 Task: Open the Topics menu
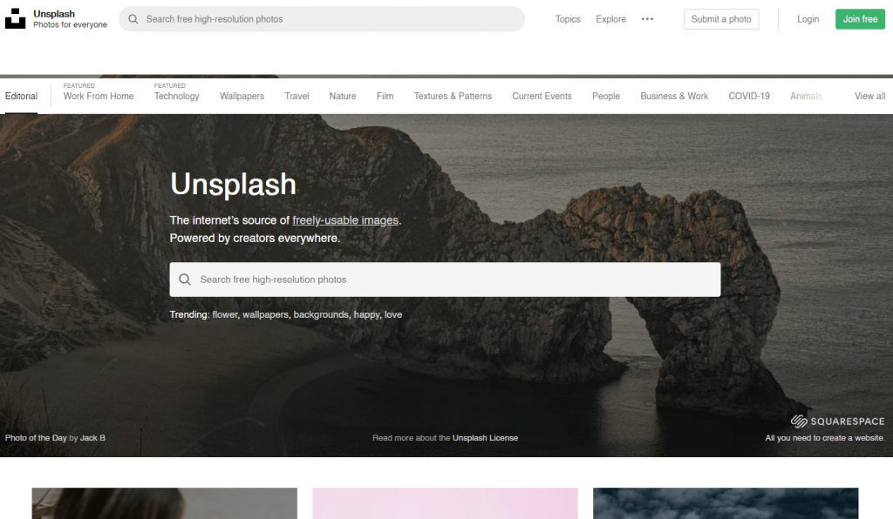568,19
